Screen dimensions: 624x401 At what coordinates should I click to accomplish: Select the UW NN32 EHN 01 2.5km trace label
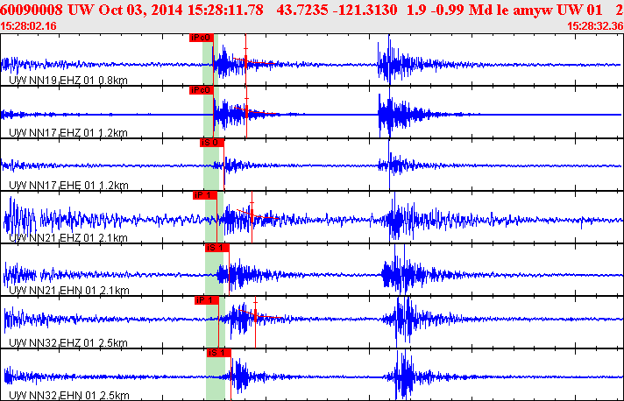tap(69, 395)
